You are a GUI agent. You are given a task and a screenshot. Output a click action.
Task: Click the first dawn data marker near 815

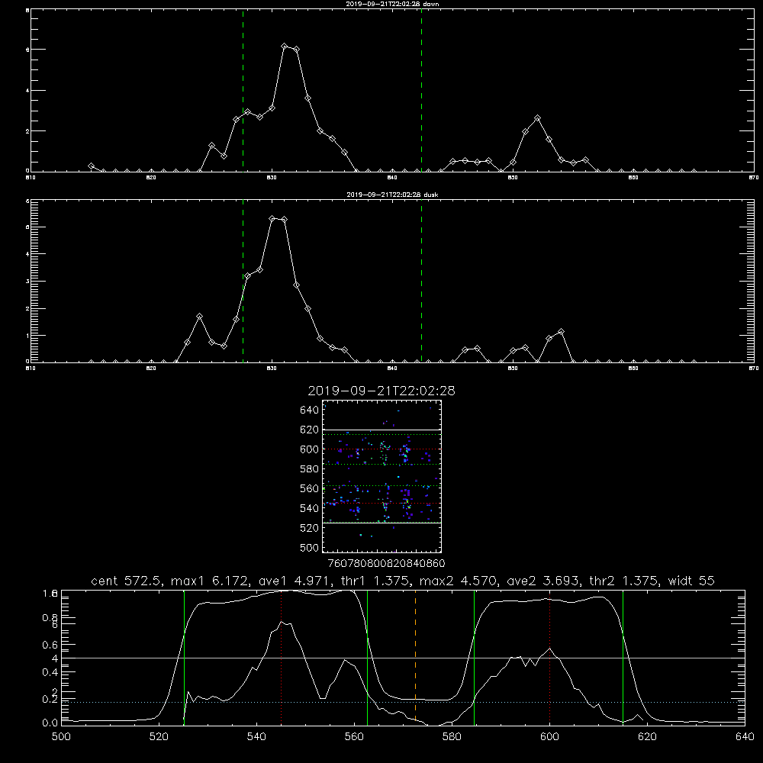point(91,166)
